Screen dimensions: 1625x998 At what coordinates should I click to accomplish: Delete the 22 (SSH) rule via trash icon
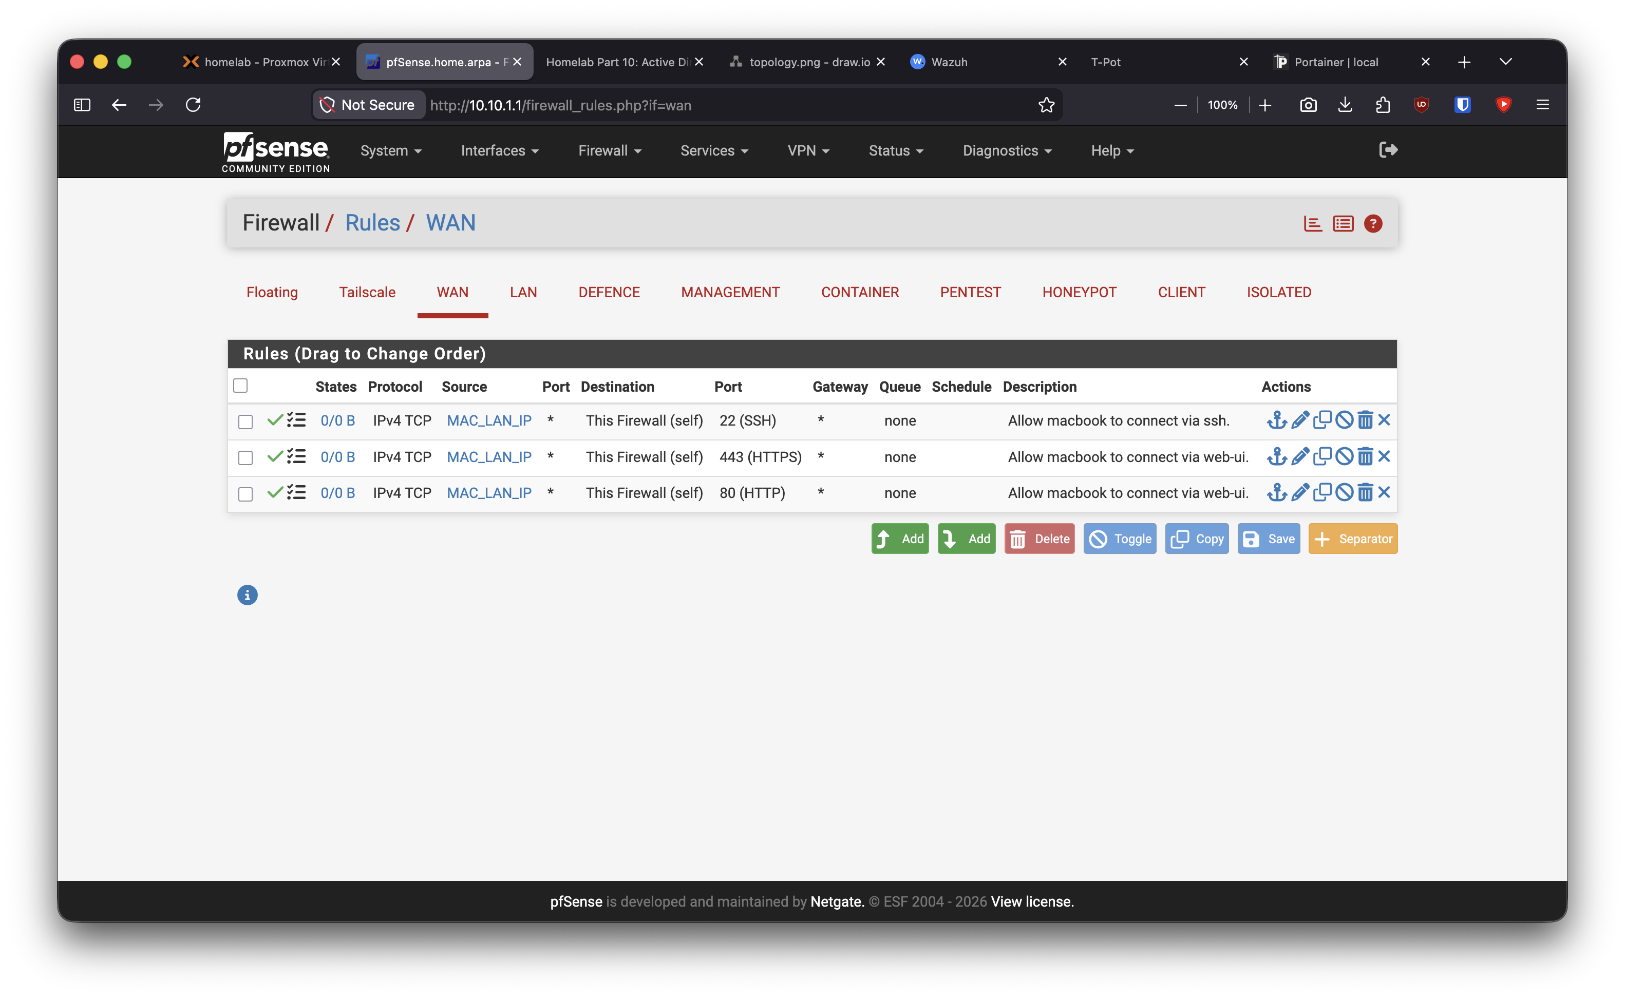1365,420
